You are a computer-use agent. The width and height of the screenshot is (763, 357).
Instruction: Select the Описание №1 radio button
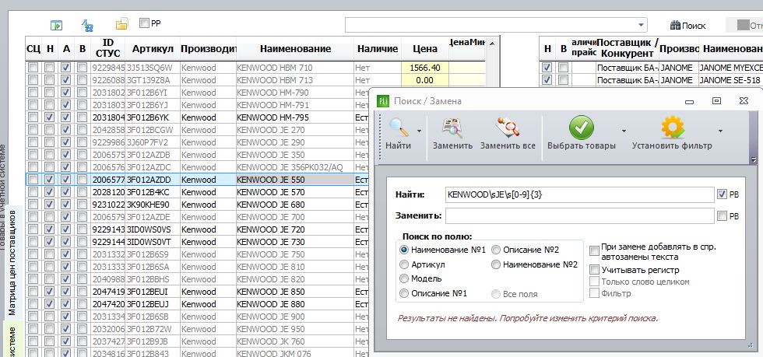point(404,293)
